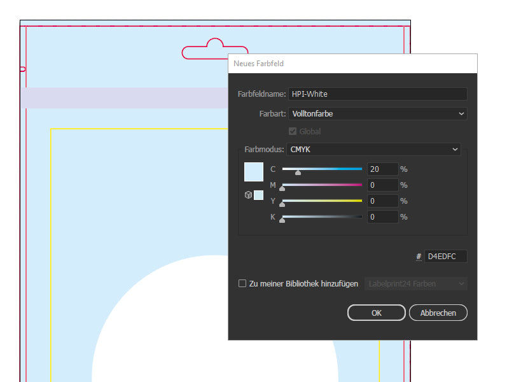Image resolution: width=528 pixels, height=382 pixels.
Task: Click the K percentage value field
Action: point(382,217)
